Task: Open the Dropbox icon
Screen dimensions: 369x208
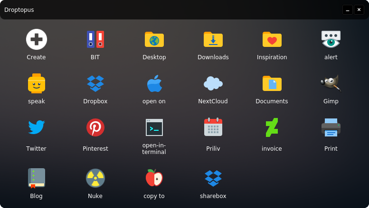Action: [x=95, y=83]
